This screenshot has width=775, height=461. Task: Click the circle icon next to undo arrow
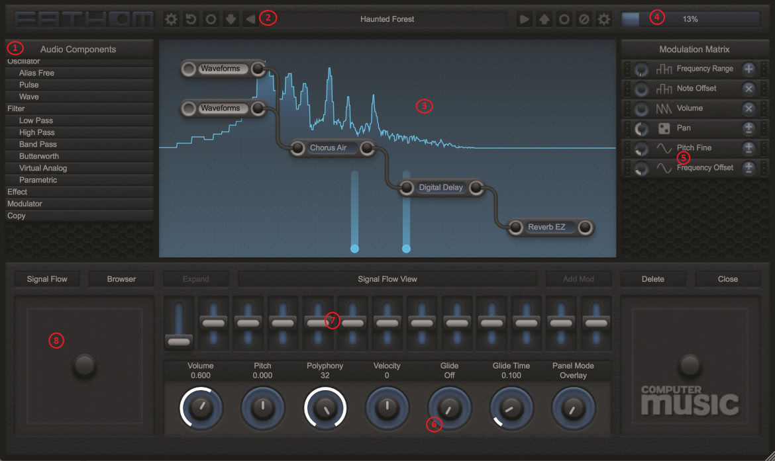[x=211, y=19]
